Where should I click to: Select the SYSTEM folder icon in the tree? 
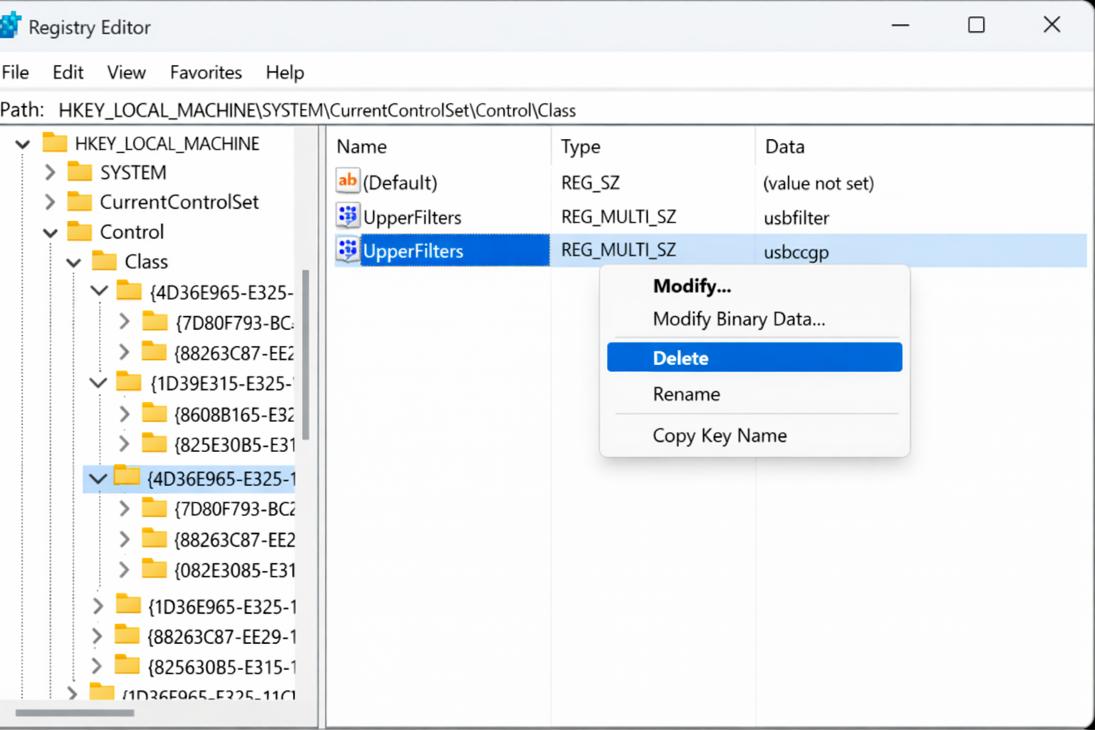click(x=80, y=172)
